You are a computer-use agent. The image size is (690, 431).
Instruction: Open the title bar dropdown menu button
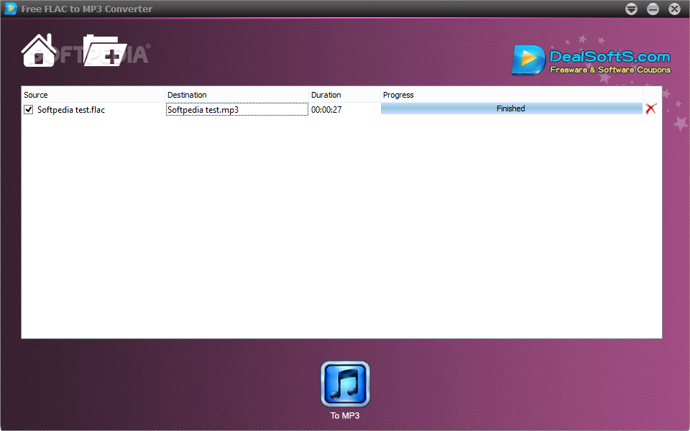632,9
